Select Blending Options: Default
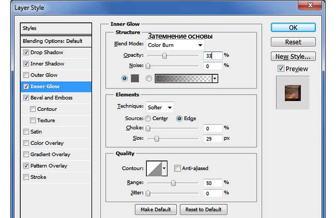The width and height of the screenshot is (336, 218). click(x=56, y=41)
